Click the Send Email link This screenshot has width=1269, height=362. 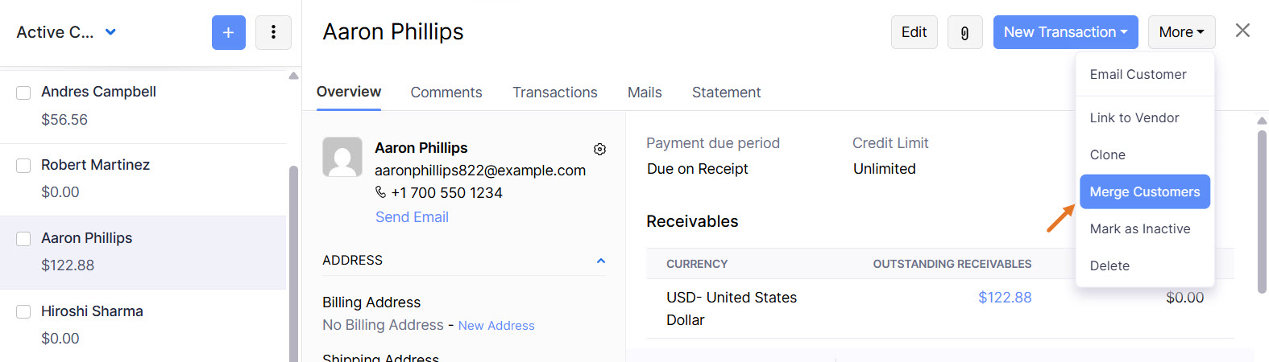(412, 217)
